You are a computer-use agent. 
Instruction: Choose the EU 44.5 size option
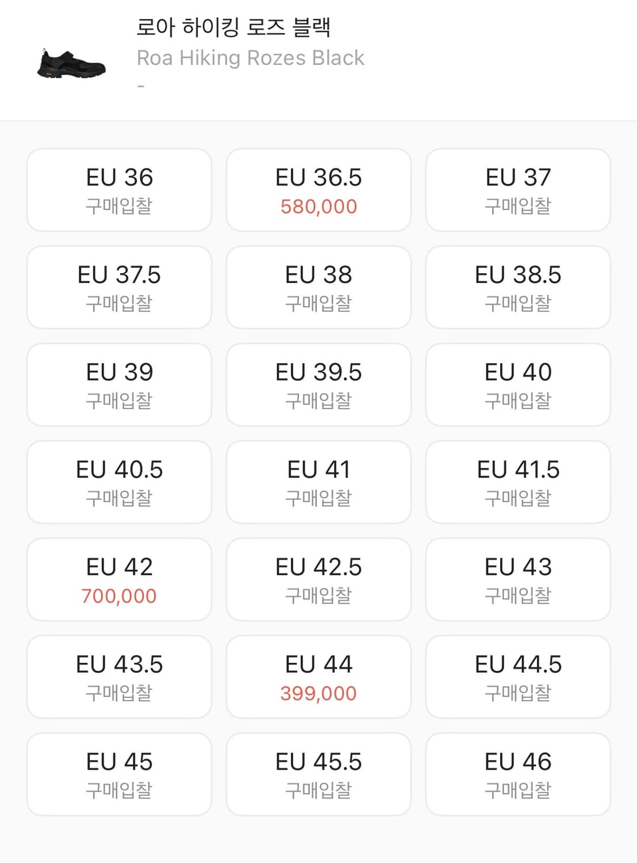coord(518,677)
